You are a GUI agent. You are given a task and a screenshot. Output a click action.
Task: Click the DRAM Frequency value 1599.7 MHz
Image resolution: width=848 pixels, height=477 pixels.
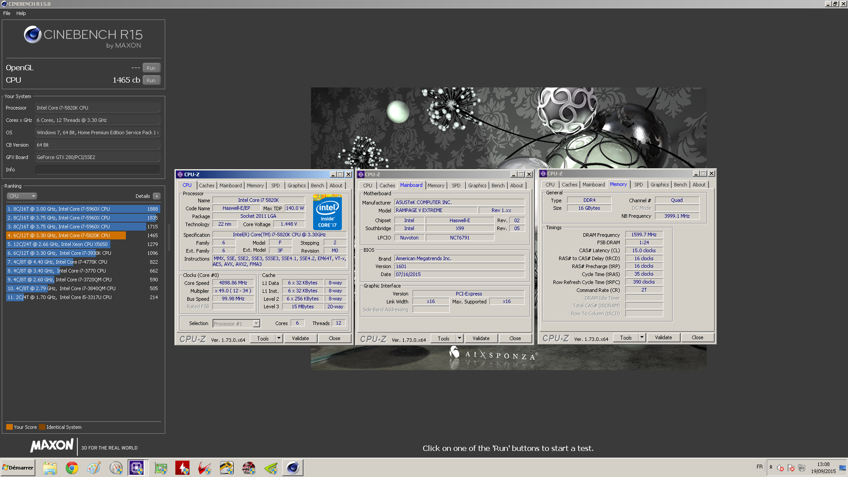(x=644, y=235)
